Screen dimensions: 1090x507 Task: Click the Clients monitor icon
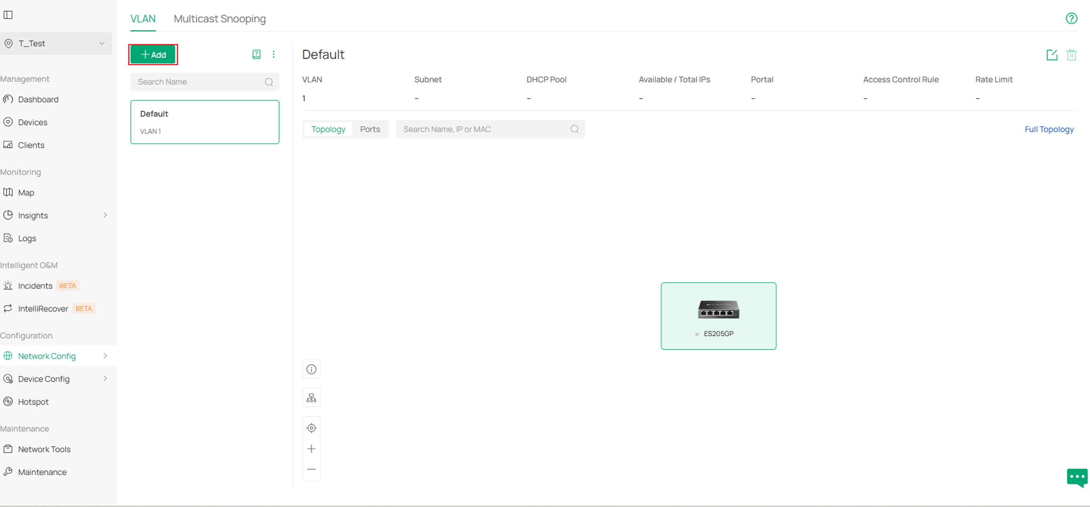coord(8,145)
